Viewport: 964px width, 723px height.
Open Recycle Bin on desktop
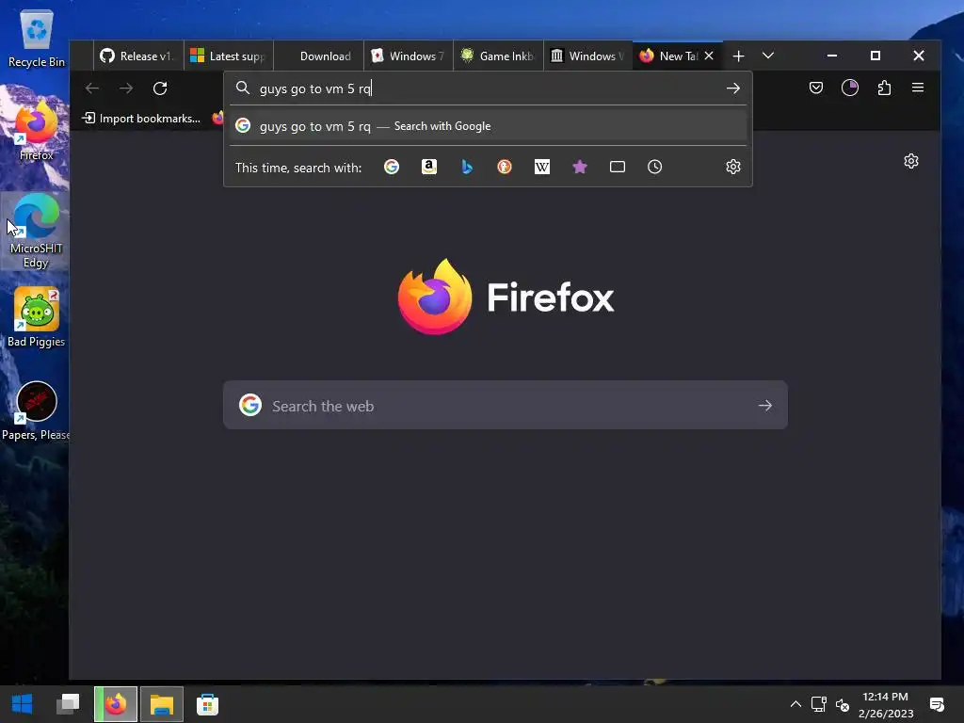coord(37,40)
